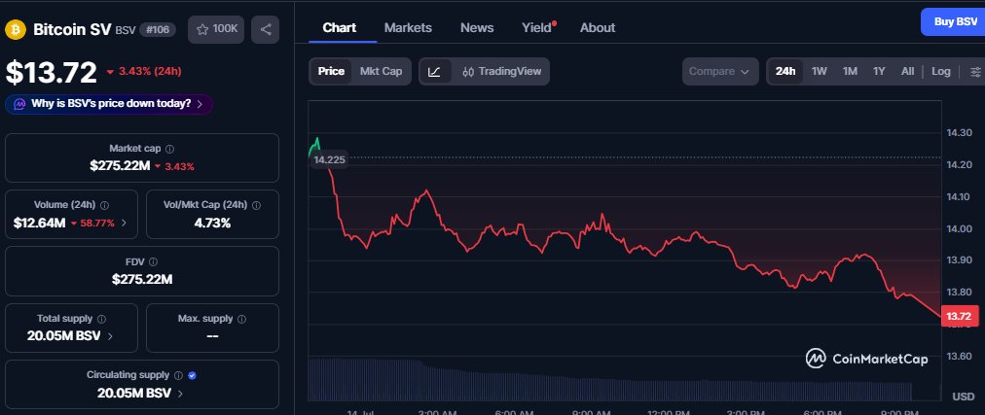
Task: Click the 3.43% (24h) price change
Action: (x=144, y=72)
